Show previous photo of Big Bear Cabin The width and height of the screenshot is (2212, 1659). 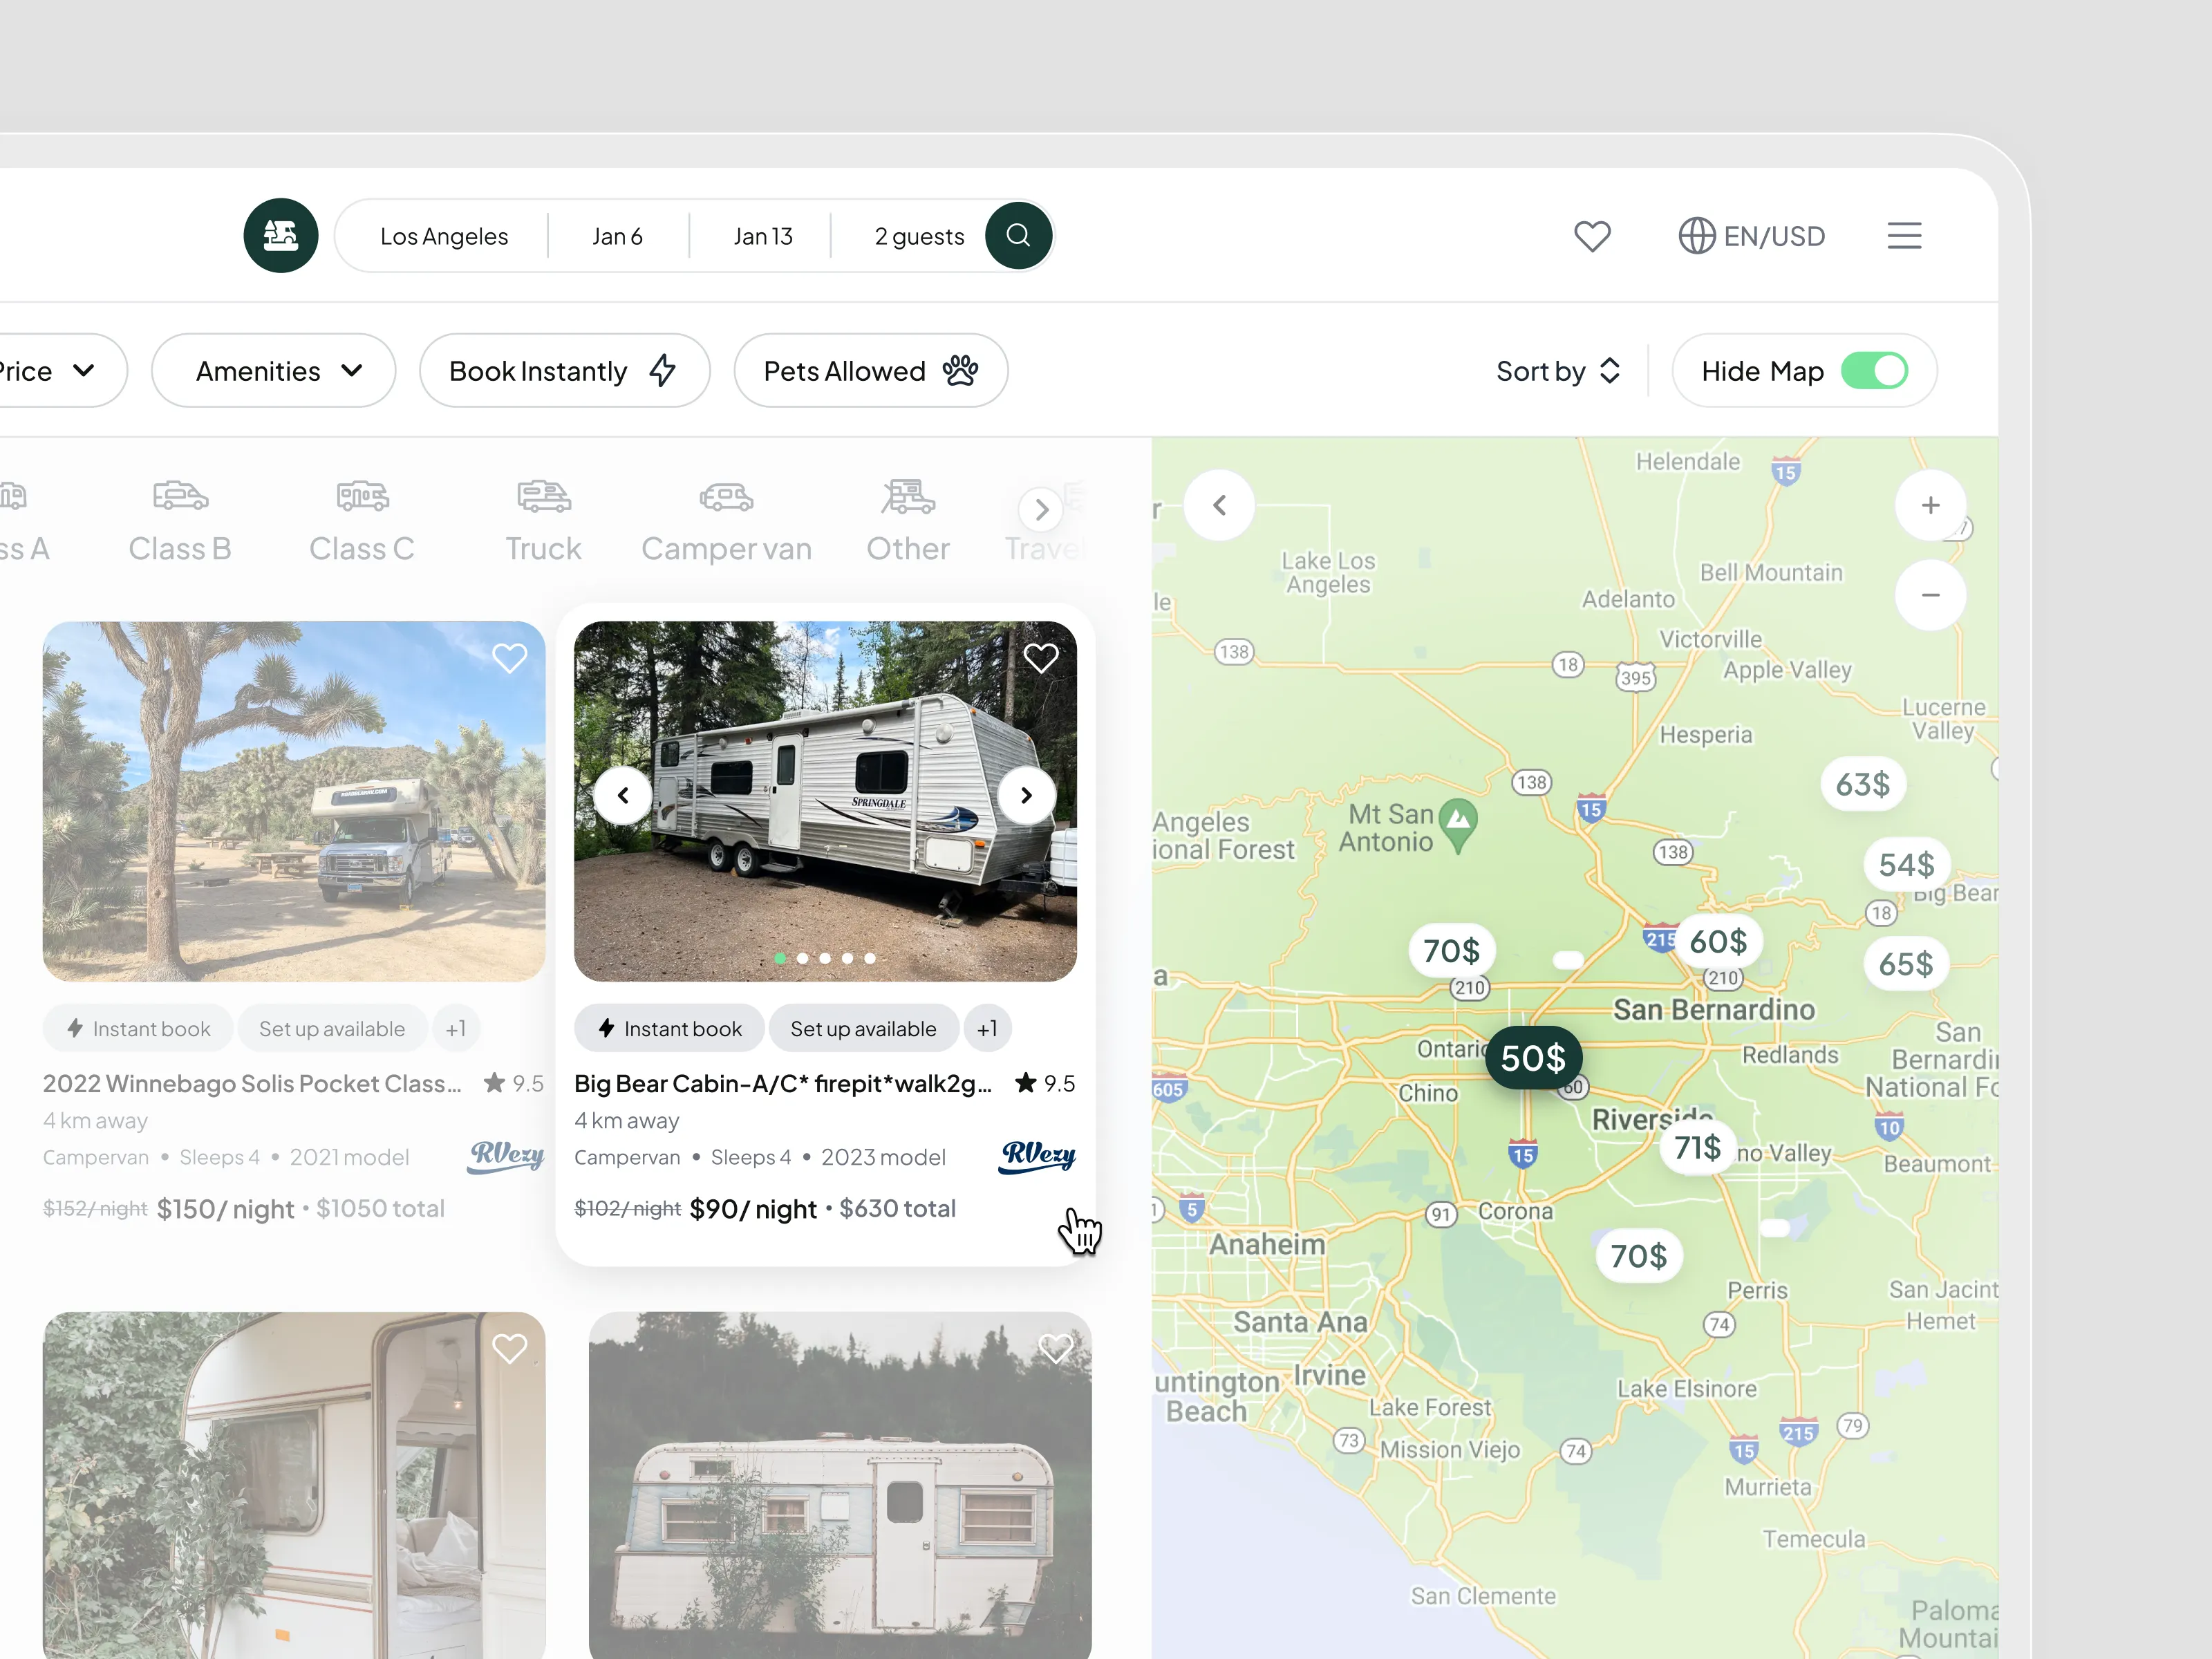click(x=623, y=795)
